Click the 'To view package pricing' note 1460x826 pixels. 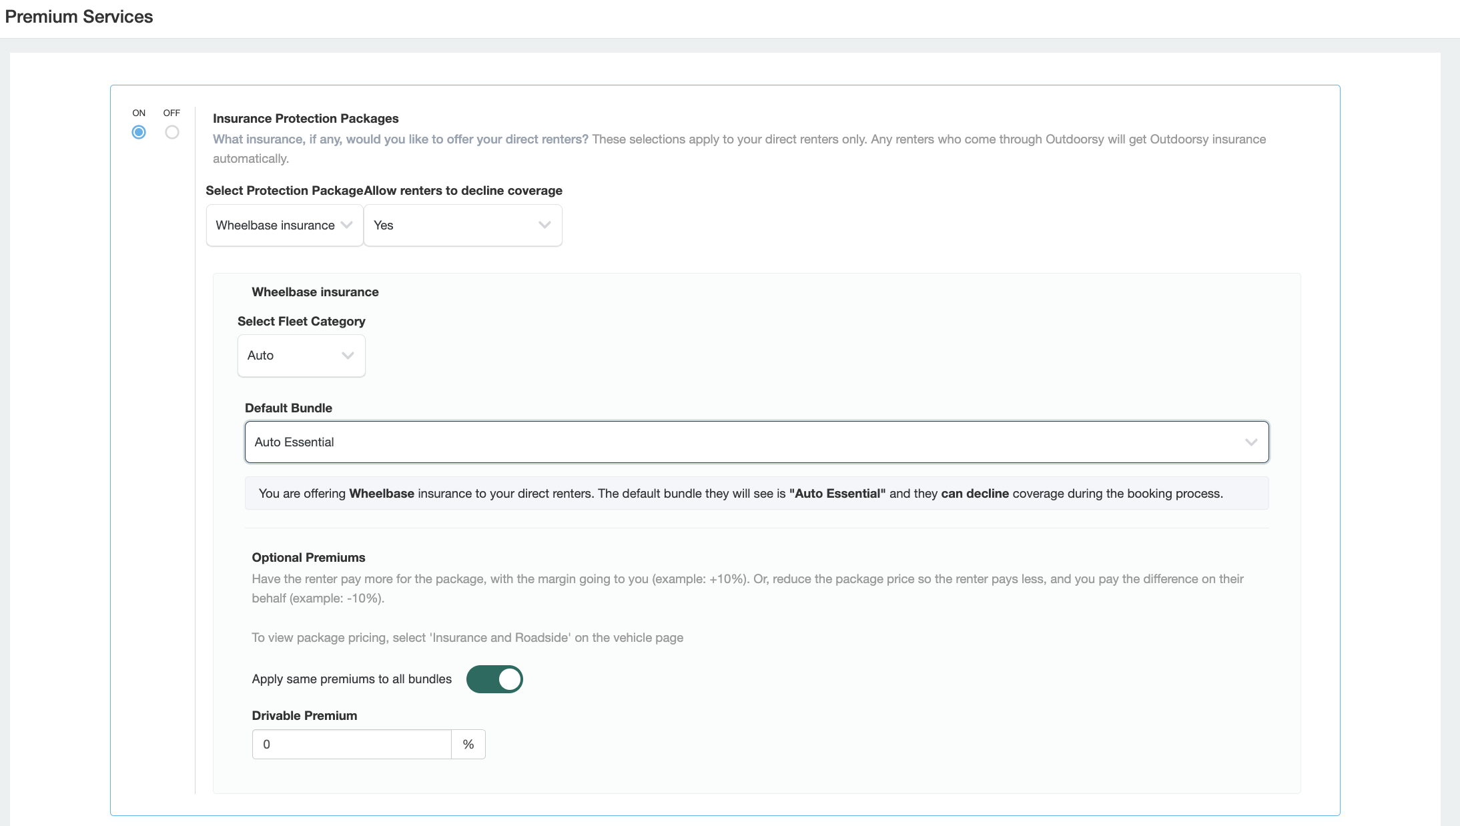(x=467, y=638)
